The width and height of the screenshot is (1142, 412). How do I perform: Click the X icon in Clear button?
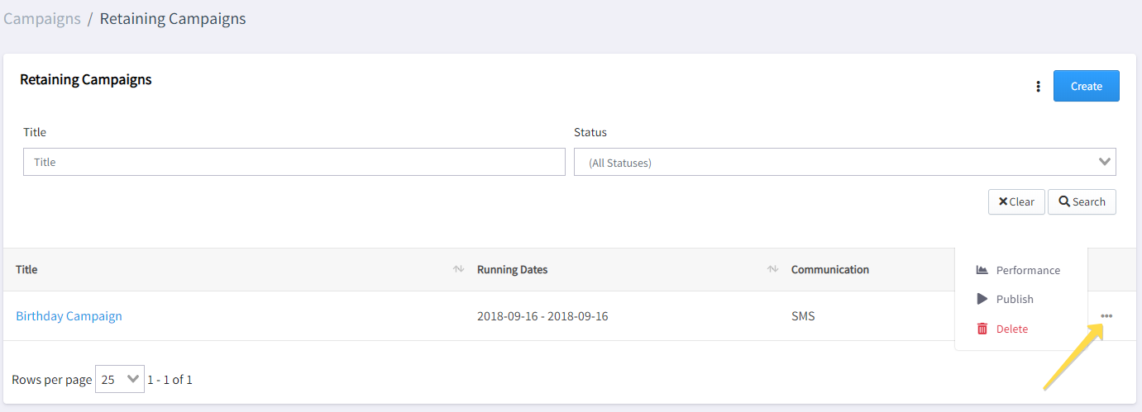pos(1003,201)
